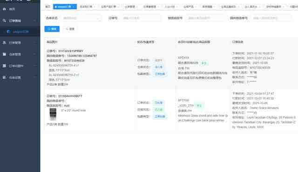Click the blue search button
Image resolution: width=298 pixels, height=172 pixels.
(52, 29)
